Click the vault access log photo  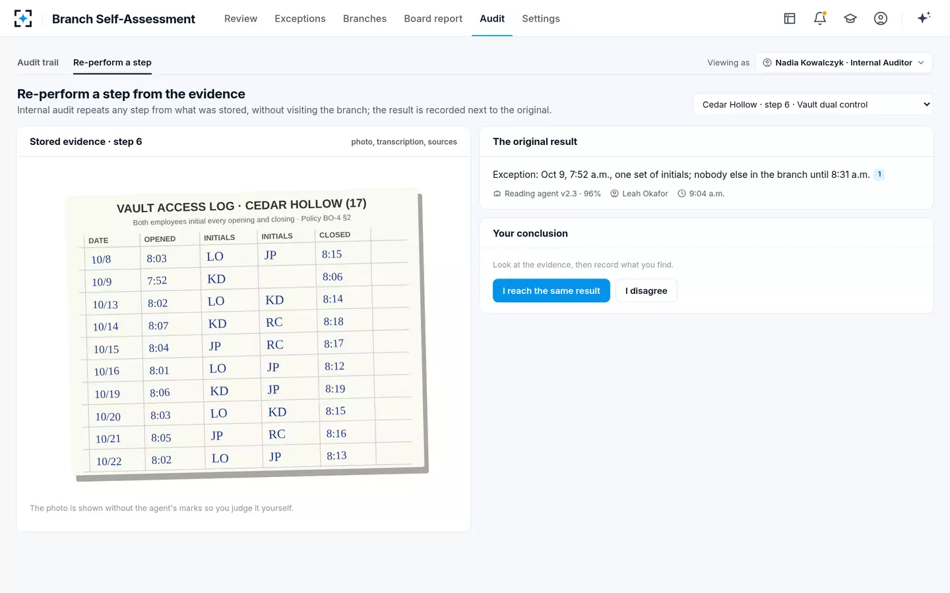pyautogui.click(x=247, y=335)
